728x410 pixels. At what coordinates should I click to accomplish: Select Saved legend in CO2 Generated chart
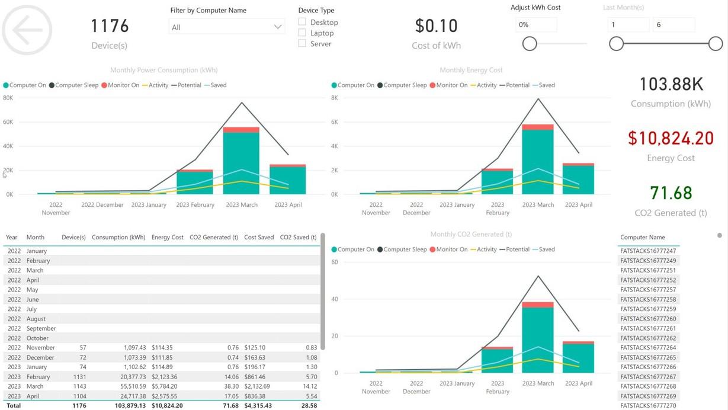coord(544,249)
